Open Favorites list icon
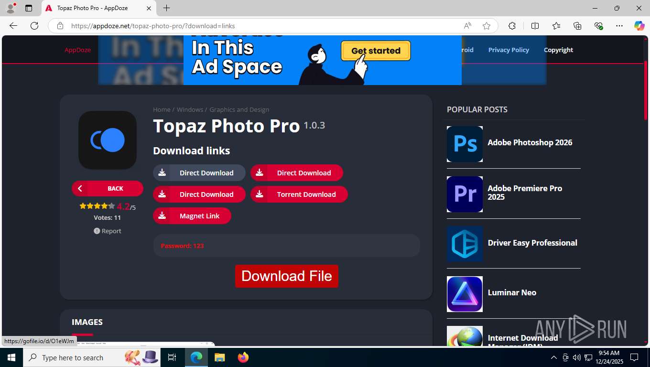This screenshot has width=650, height=367. click(556, 26)
